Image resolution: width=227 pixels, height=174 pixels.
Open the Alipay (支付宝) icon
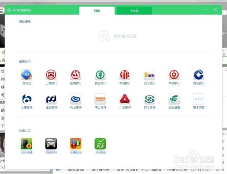point(26,75)
